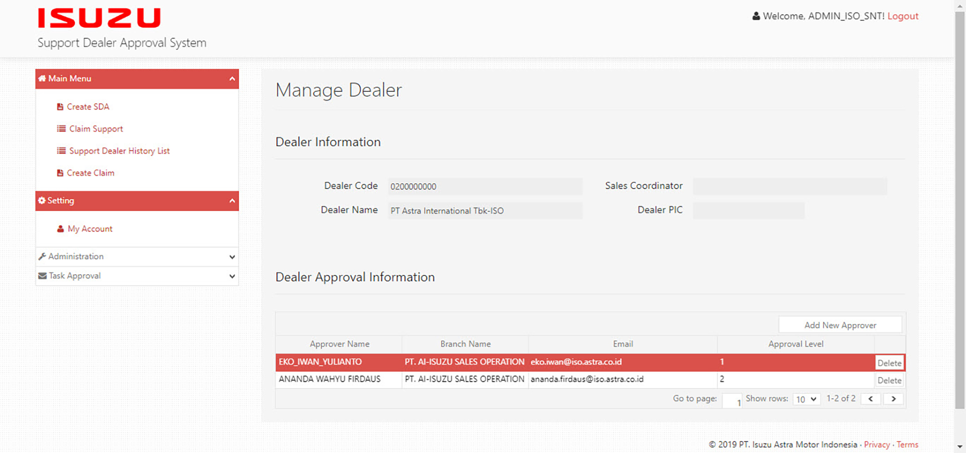Click the wrench icon beside Administration
The image size is (966, 453).
point(42,256)
